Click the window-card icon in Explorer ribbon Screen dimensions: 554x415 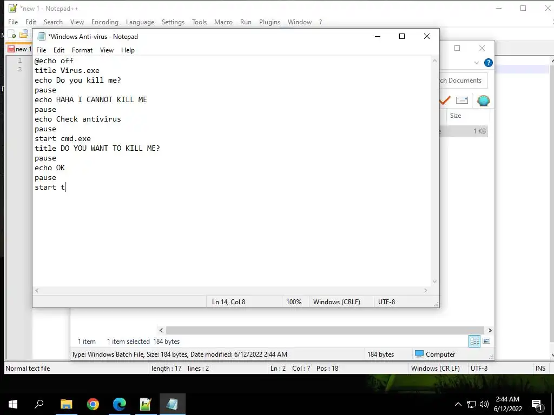462,101
